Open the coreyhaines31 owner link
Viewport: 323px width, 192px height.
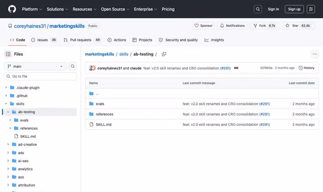click(x=30, y=26)
